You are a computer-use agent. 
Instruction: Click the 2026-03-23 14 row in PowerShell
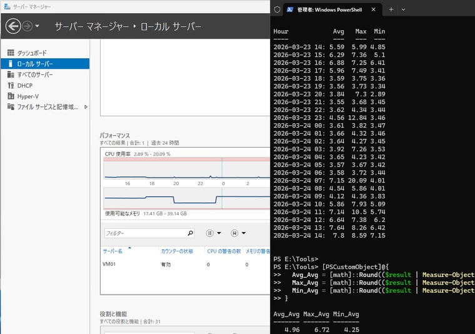(329, 47)
